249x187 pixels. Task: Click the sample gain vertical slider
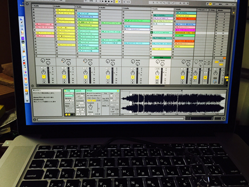click(99, 109)
